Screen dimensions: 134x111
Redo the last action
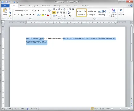(14, 2)
